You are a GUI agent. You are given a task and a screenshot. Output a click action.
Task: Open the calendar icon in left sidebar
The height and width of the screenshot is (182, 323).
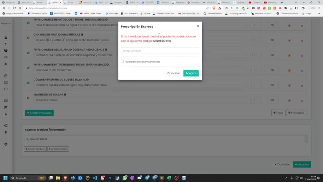pyautogui.click(x=6, y=76)
